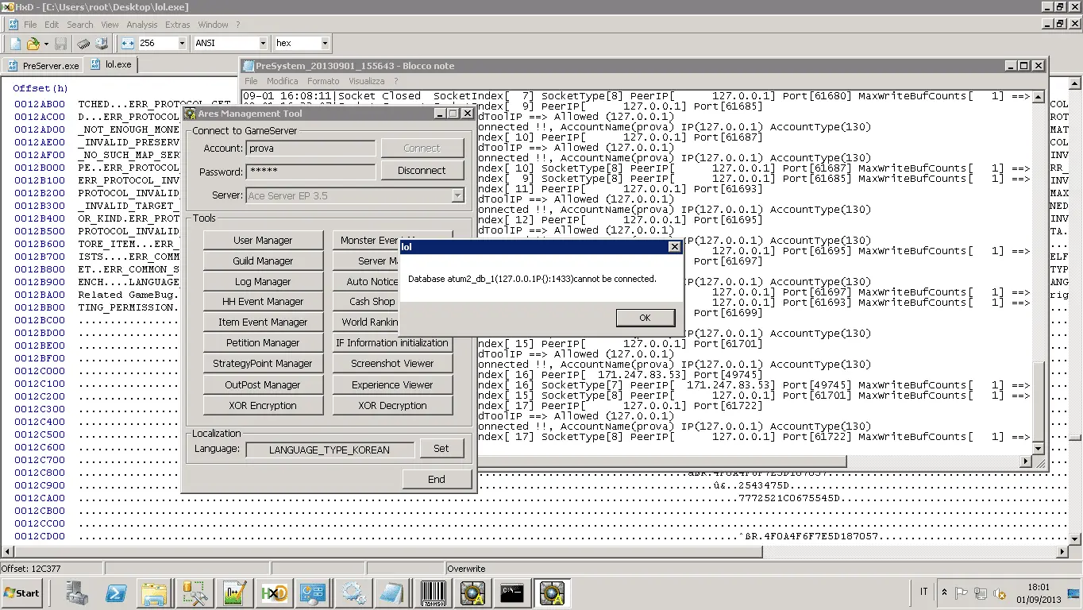Open PowerShell from the taskbar
This screenshot has height=610, width=1083.
(x=118, y=593)
